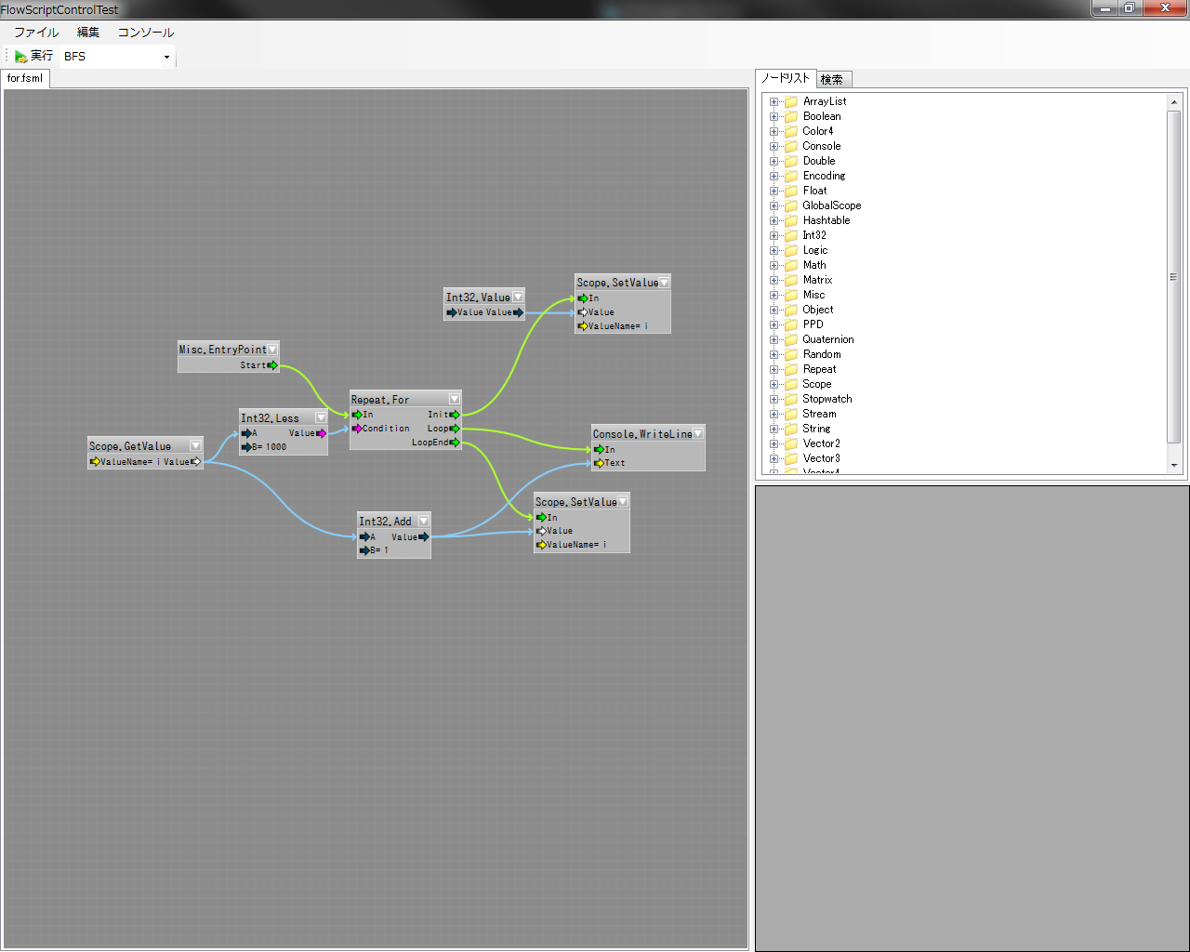The image size is (1190, 952).
Task: Click the Value output port on Int32.Add
Action: point(424,537)
